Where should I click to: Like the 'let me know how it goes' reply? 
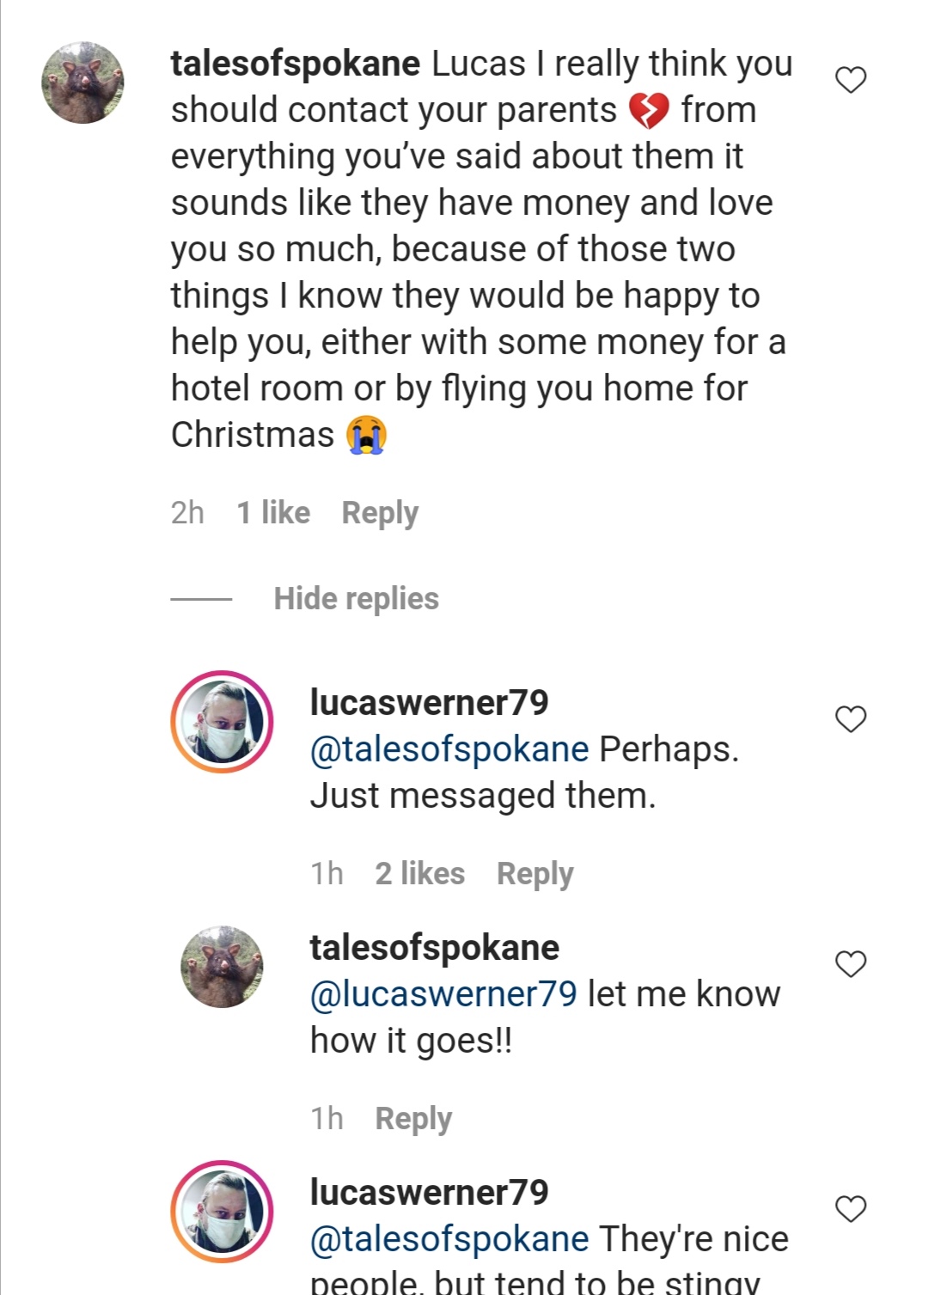(x=851, y=964)
